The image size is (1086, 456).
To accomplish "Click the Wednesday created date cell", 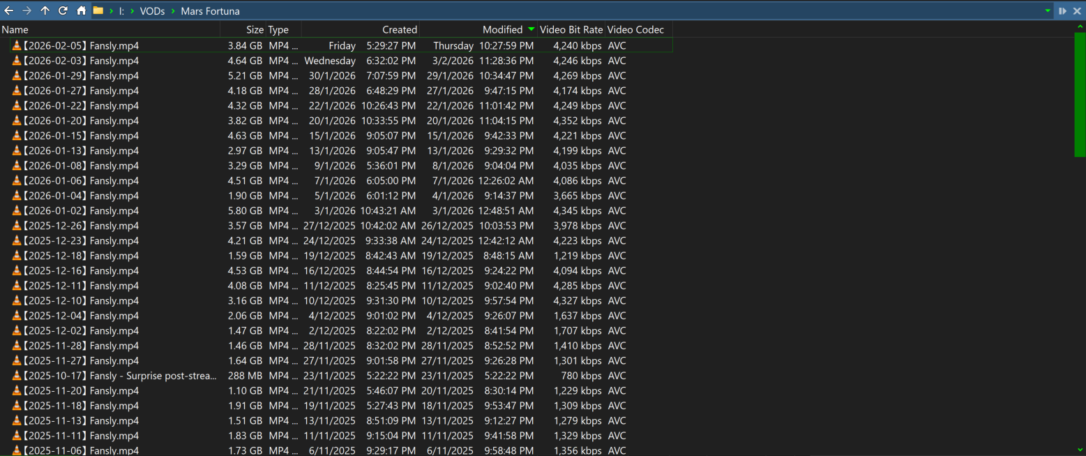I will tap(330, 61).
